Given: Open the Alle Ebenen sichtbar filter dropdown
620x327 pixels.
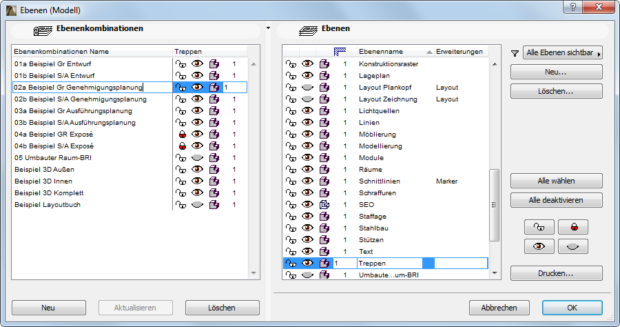Looking at the screenshot, I should tap(563, 52).
